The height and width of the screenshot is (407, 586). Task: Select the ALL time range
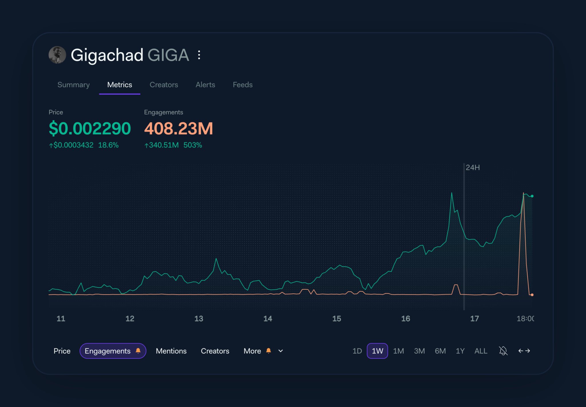tap(481, 351)
